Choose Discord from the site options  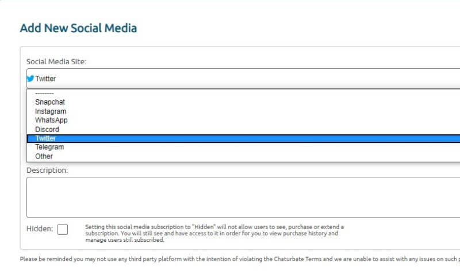(x=243, y=129)
